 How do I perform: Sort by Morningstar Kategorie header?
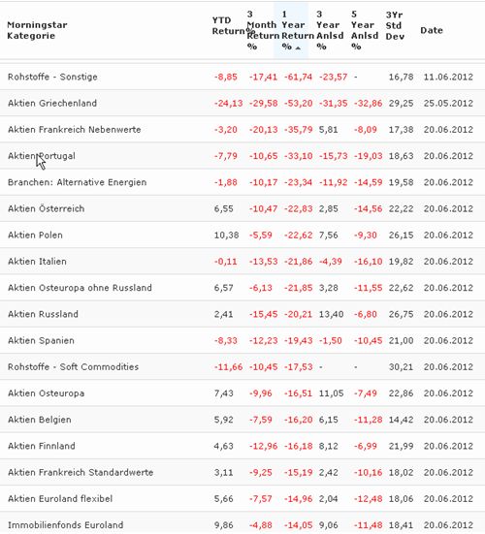pyautogui.click(x=37, y=30)
